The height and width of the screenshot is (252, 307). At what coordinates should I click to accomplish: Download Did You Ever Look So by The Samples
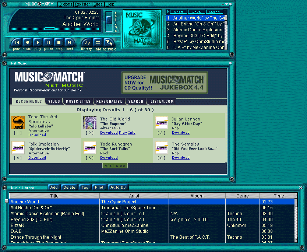pyautogui.click(x=181, y=158)
